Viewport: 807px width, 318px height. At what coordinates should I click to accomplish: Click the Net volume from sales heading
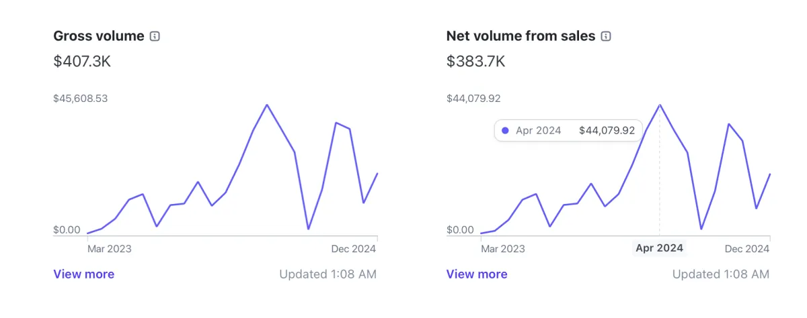521,36
